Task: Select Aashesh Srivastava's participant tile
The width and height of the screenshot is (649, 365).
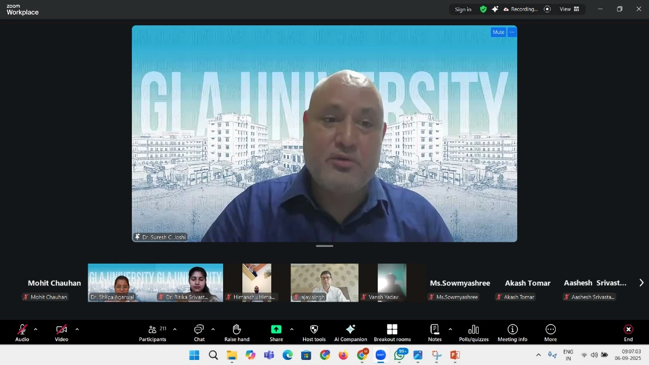Action: (x=595, y=283)
